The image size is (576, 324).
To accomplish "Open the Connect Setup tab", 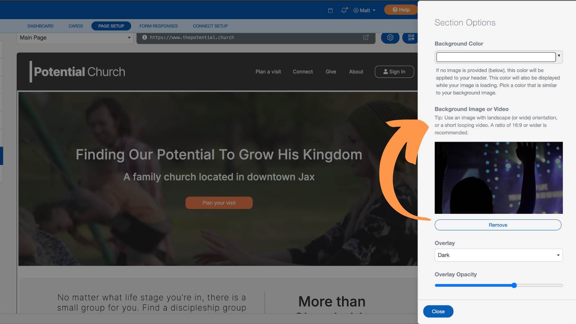I will click(x=210, y=26).
